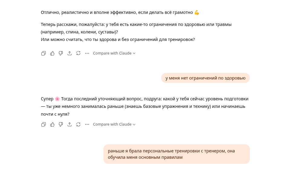294x172 pixels.
Task: Thumbs up the reply asking about health limitations
Action: 52,53
